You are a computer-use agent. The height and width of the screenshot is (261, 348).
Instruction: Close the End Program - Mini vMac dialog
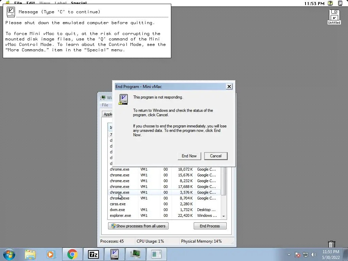click(229, 87)
